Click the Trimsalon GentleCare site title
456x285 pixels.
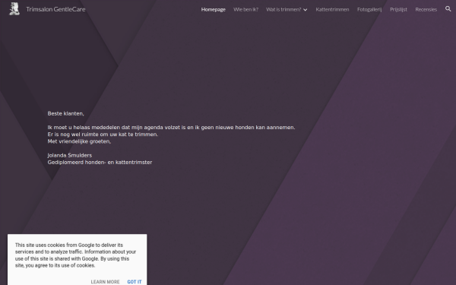pos(55,9)
